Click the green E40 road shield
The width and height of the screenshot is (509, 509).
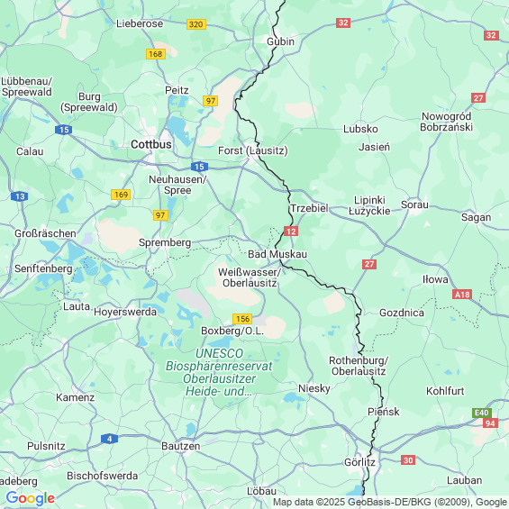click(482, 413)
